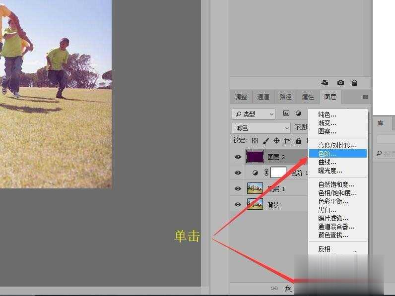Switch to 路径 tab
This screenshot has width=395, height=296.
[285, 97]
